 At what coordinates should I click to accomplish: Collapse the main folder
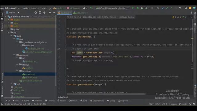point(11,36)
